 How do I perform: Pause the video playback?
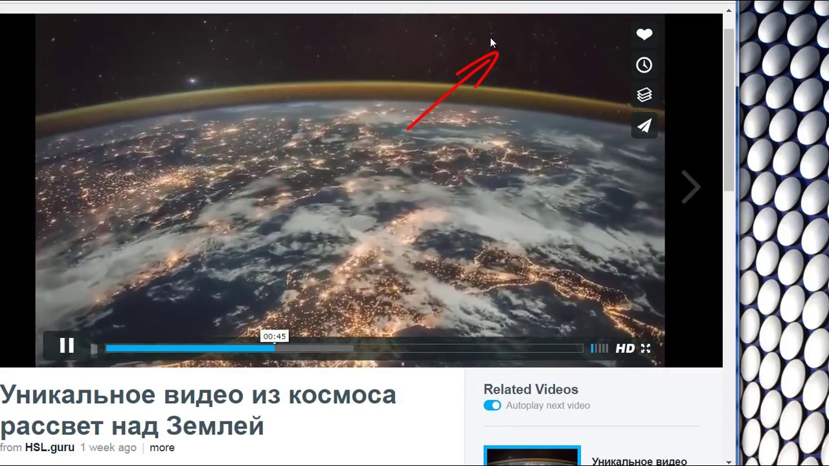(x=67, y=346)
